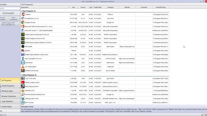The image size is (207, 116).
Task: Sort by the Type column header
Action: pos(91,7)
